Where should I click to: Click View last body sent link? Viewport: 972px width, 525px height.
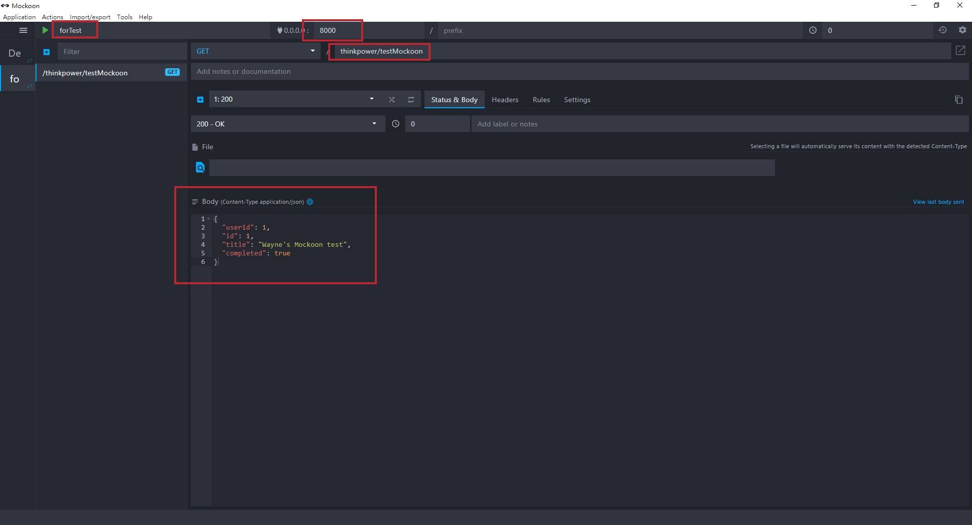[938, 202]
